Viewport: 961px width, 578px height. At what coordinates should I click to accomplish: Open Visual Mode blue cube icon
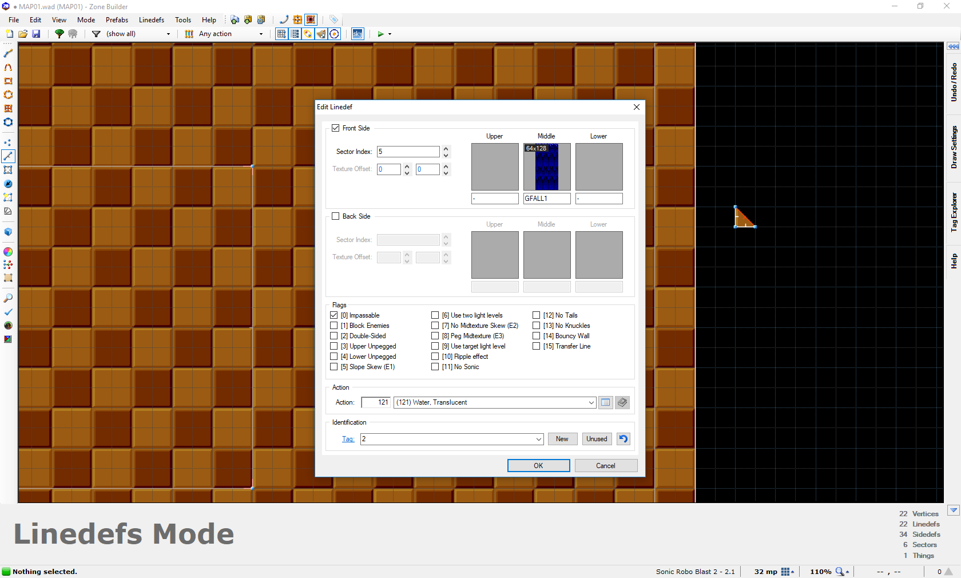click(8, 232)
